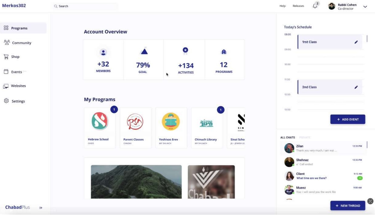The width and height of the screenshot is (375, 215).
Task: Open the Hebrew School program
Action: (x=100, y=128)
